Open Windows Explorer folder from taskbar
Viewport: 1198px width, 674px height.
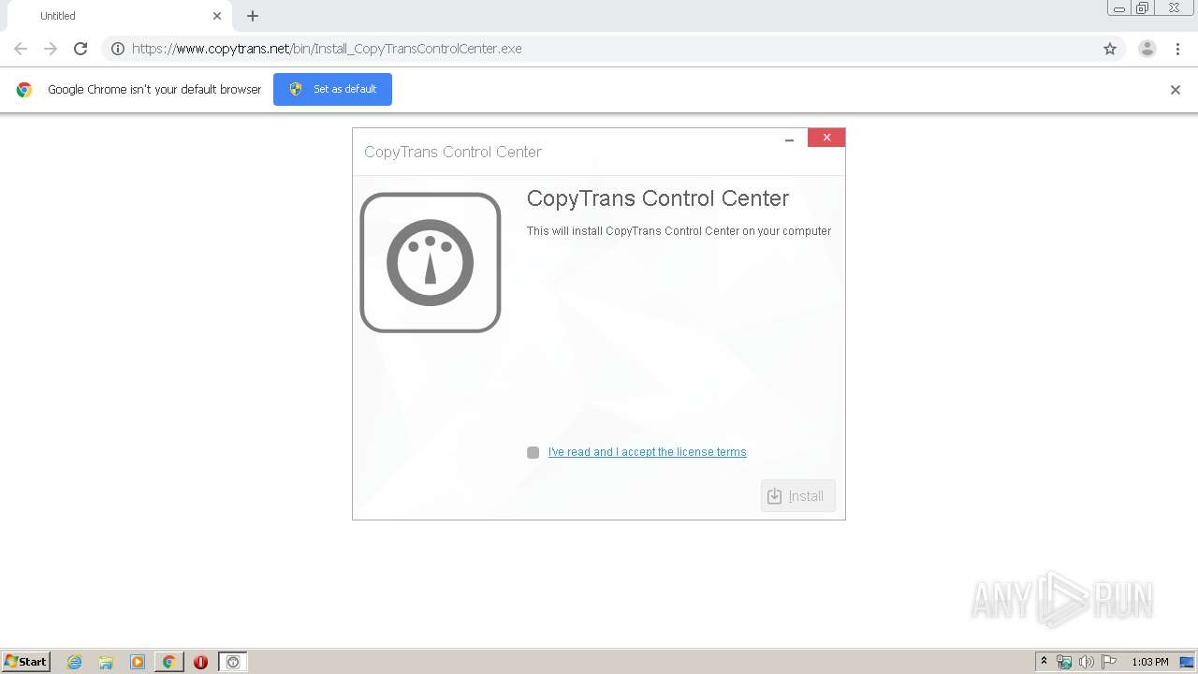(106, 662)
